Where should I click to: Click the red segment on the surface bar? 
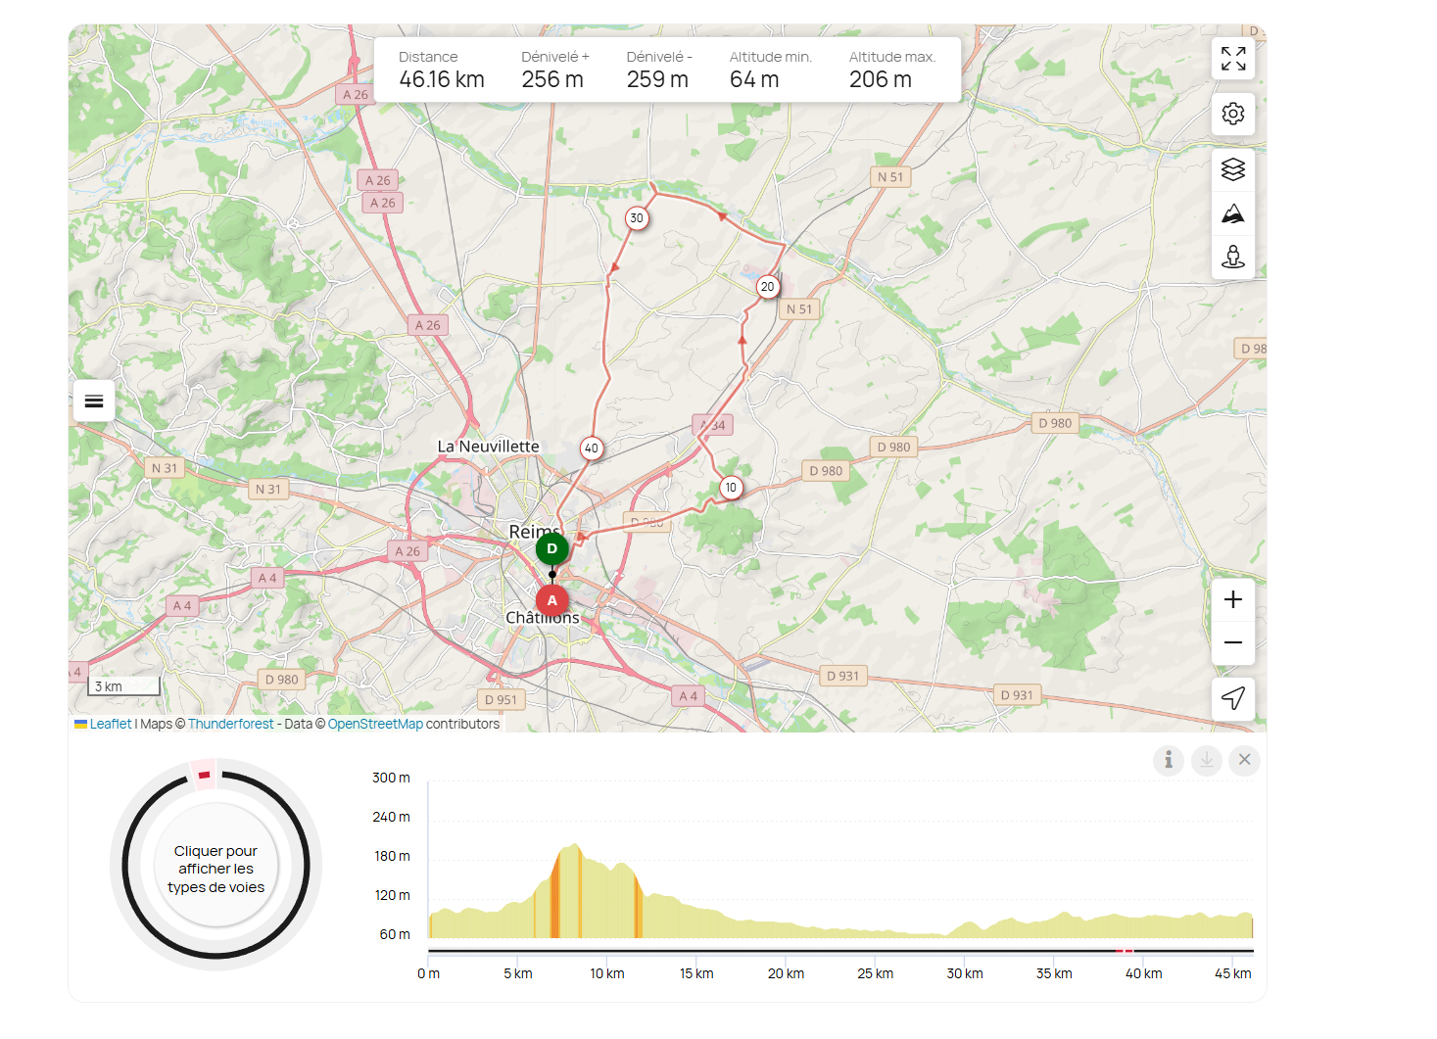[1125, 951]
